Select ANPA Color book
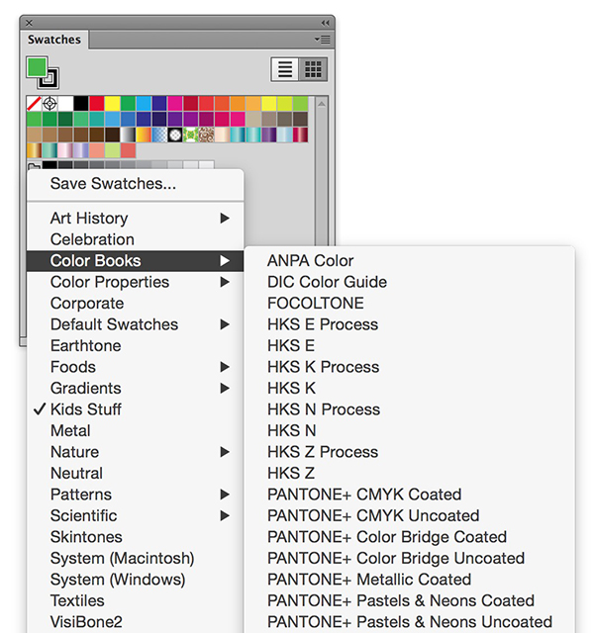Screen dimensions: 594x633 coord(409,261)
